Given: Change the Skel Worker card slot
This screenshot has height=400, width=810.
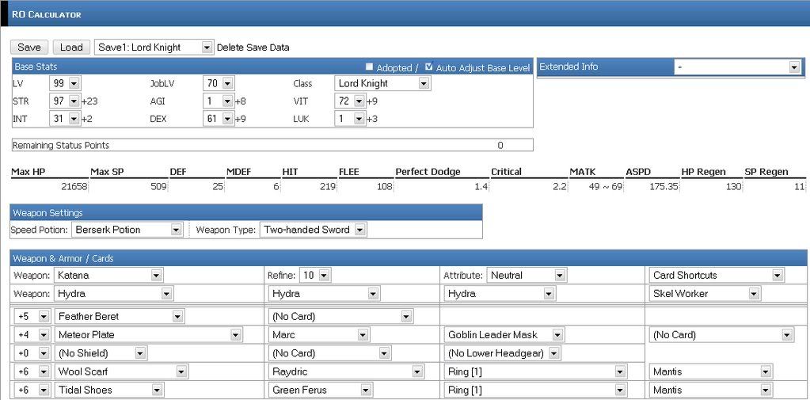Looking at the screenshot, I should pos(705,294).
